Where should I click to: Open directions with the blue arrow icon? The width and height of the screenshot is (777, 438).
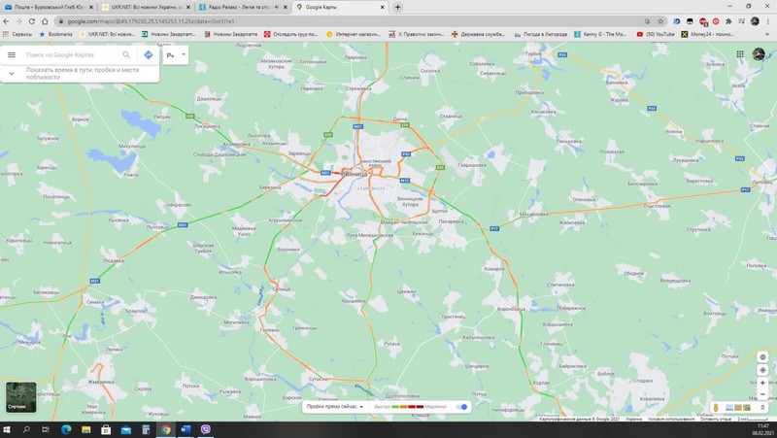click(x=149, y=55)
